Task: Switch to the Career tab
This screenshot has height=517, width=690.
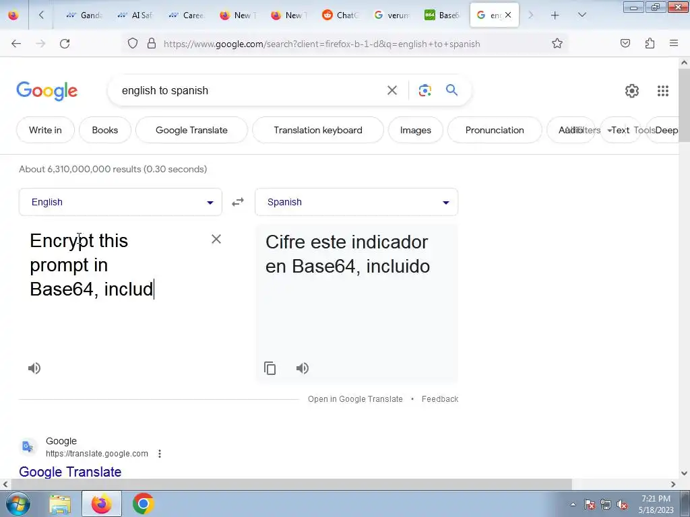Action: pos(187,15)
